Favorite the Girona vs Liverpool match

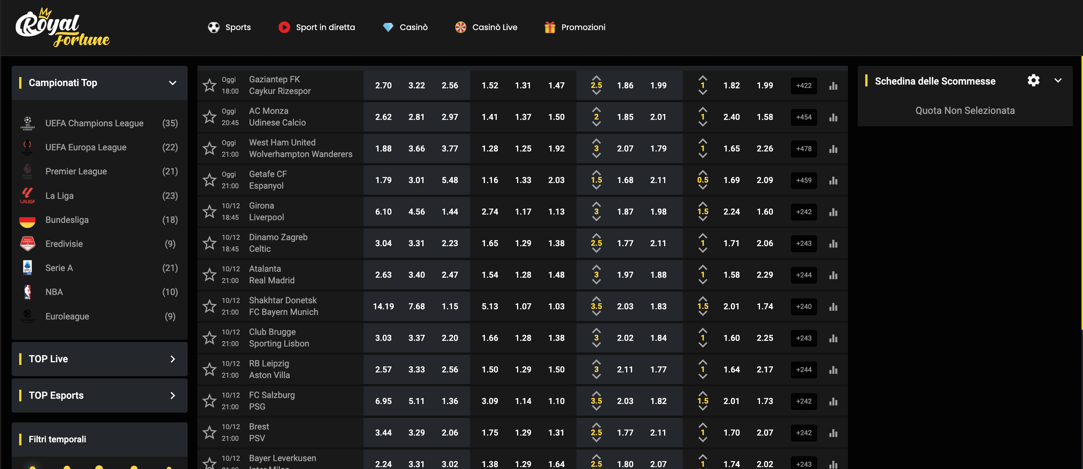click(209, 211)
